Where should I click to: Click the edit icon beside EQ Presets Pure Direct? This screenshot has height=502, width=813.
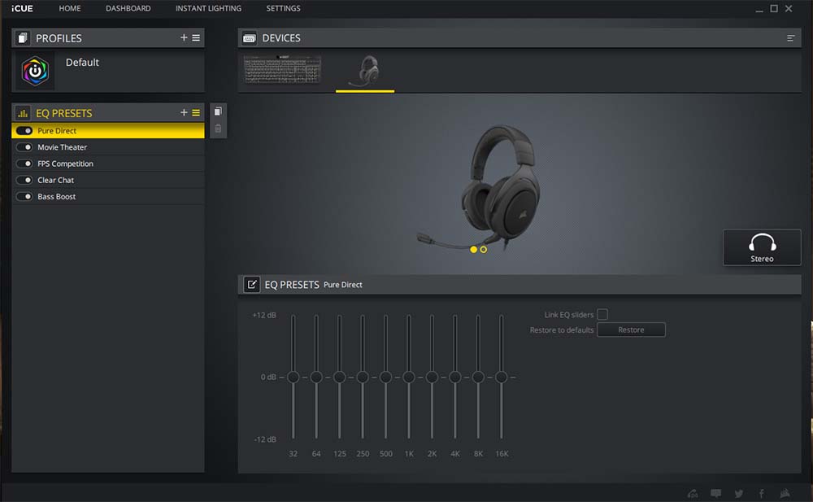pos(252,285)
